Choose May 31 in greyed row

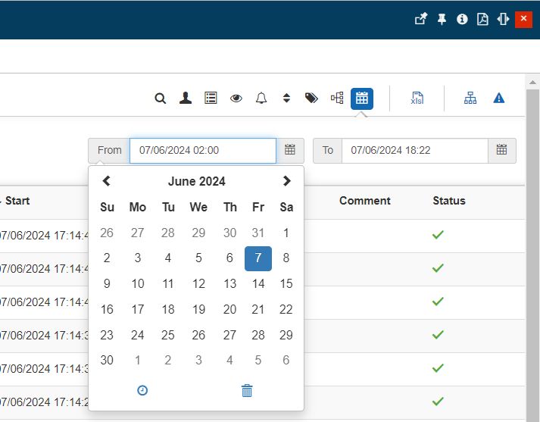[258, 233]
